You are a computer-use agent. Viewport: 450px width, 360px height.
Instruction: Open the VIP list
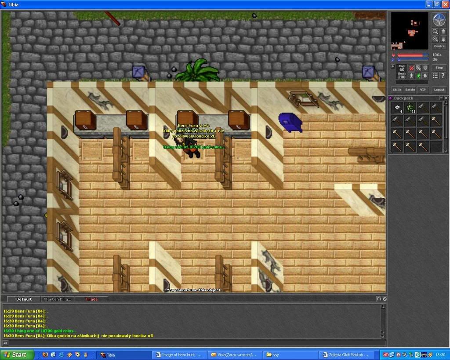(x=423, y=90)
